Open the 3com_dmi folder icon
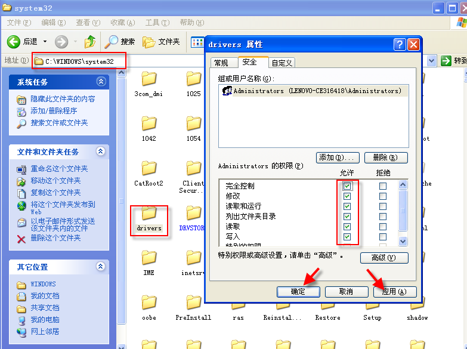Image resolution: width=467 pixels, height=349 pixels. point(149,79)
